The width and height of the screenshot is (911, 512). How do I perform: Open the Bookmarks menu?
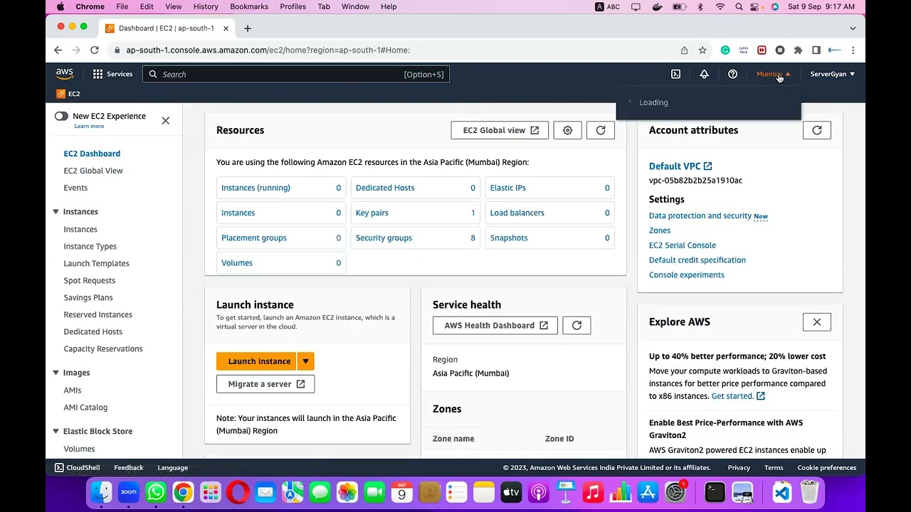pyautogui.click(x=249, y=6)
